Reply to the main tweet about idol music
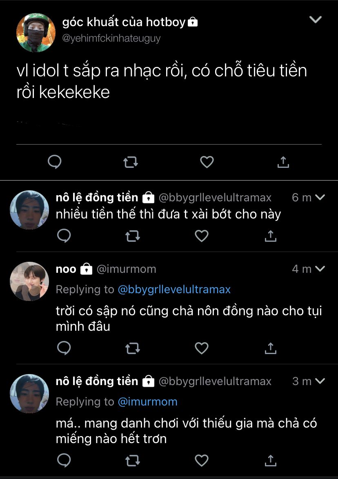 tap(55, 162)
